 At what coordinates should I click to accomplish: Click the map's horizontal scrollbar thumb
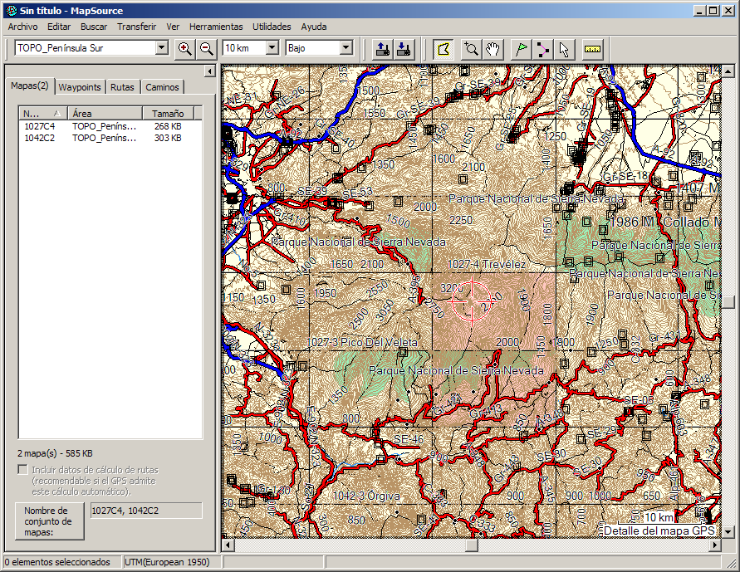[472, 545]
